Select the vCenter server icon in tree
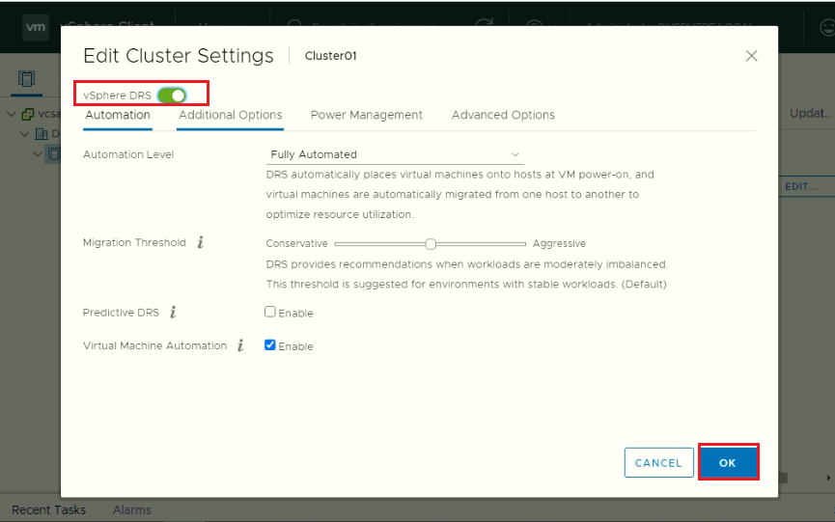The image size is (835, 522). pos(28,114)
